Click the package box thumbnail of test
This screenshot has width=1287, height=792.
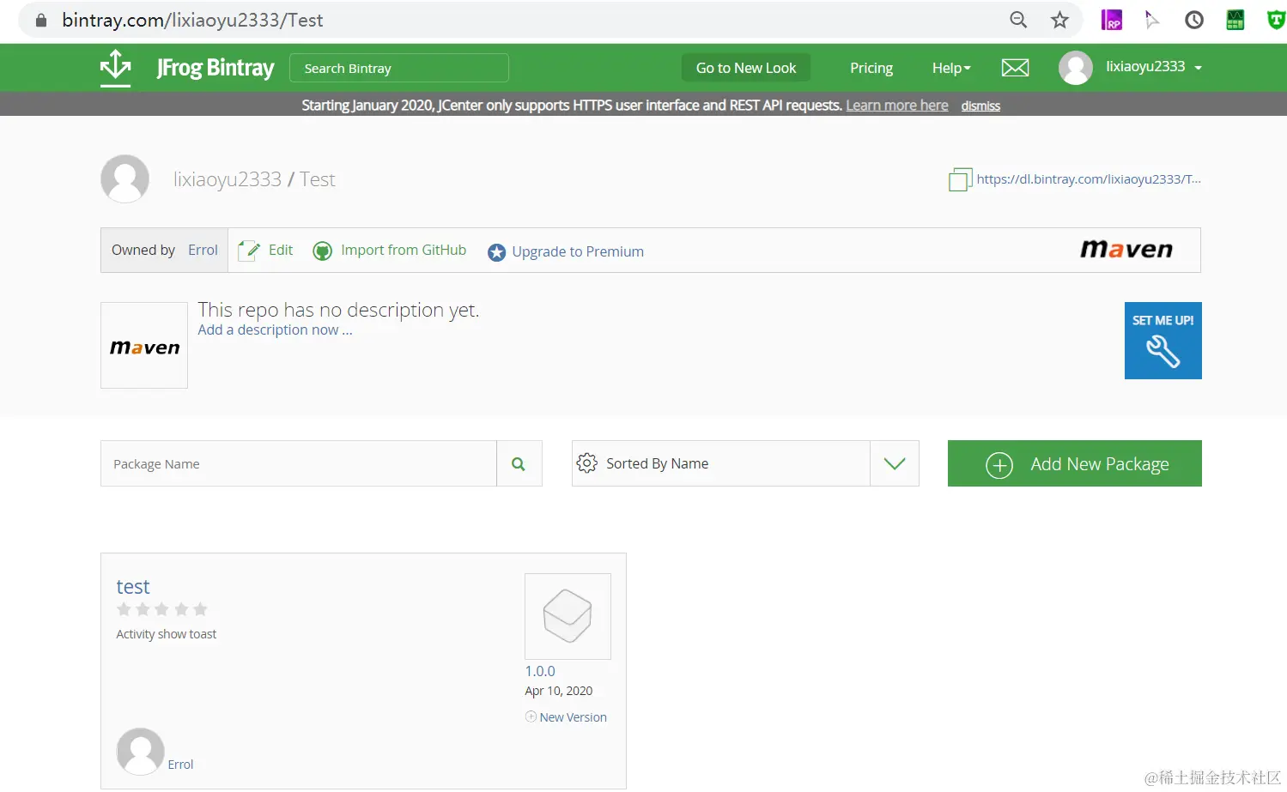click(568, 616)
